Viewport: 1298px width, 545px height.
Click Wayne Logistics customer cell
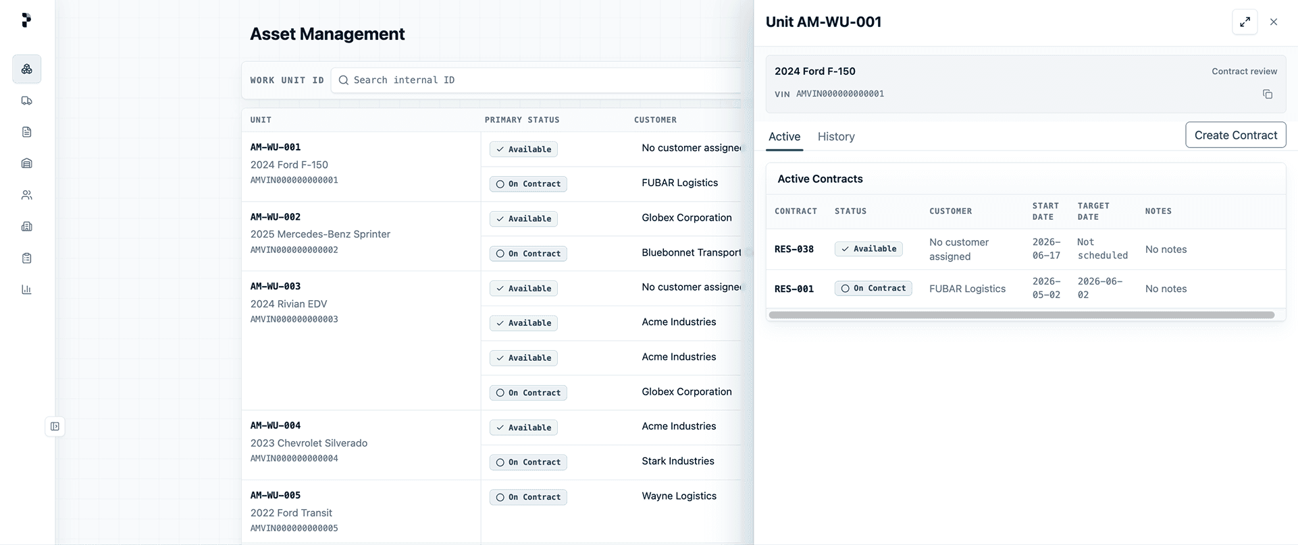click(x=679, y=496)
